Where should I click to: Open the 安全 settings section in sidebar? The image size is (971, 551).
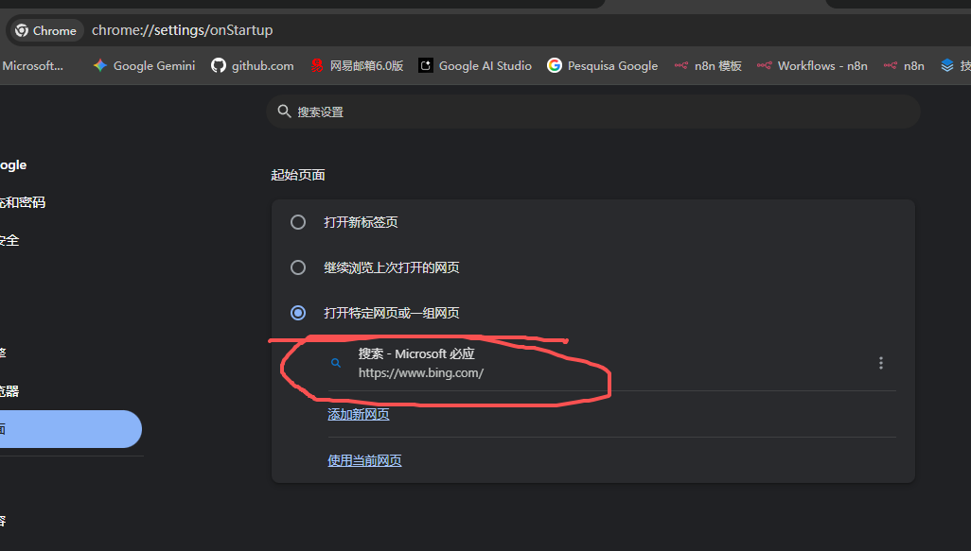click(x=9, y=240)
